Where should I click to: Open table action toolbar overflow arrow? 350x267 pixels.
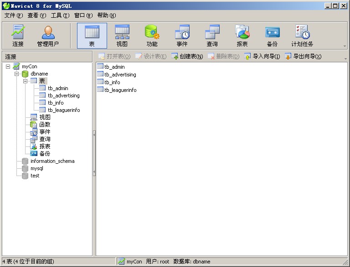(x=346, y=59)
